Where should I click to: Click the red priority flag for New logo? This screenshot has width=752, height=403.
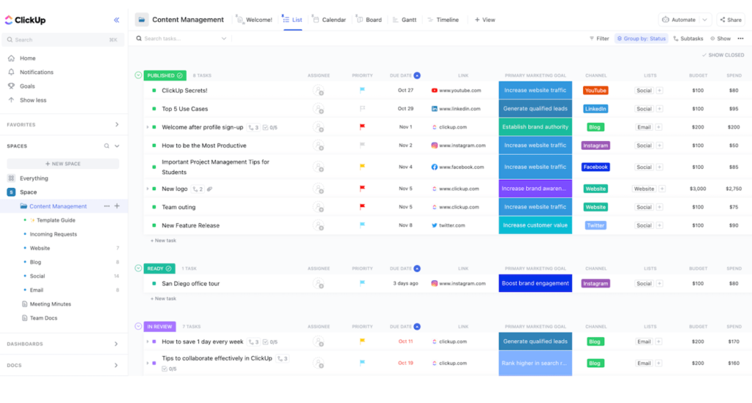(362, 189)
